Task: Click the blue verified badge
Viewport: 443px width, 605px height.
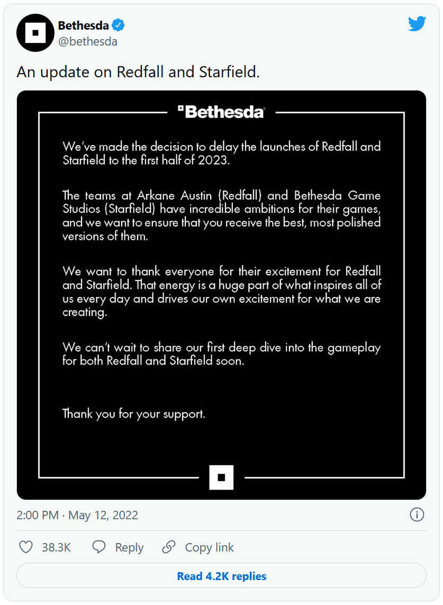Action: tap(118, 25)
